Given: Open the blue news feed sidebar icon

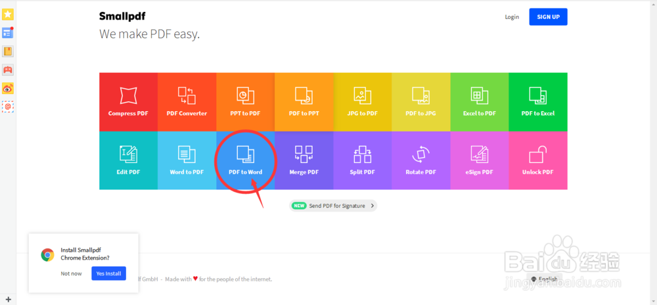Looking at the screenshot, I should (7, 33).
